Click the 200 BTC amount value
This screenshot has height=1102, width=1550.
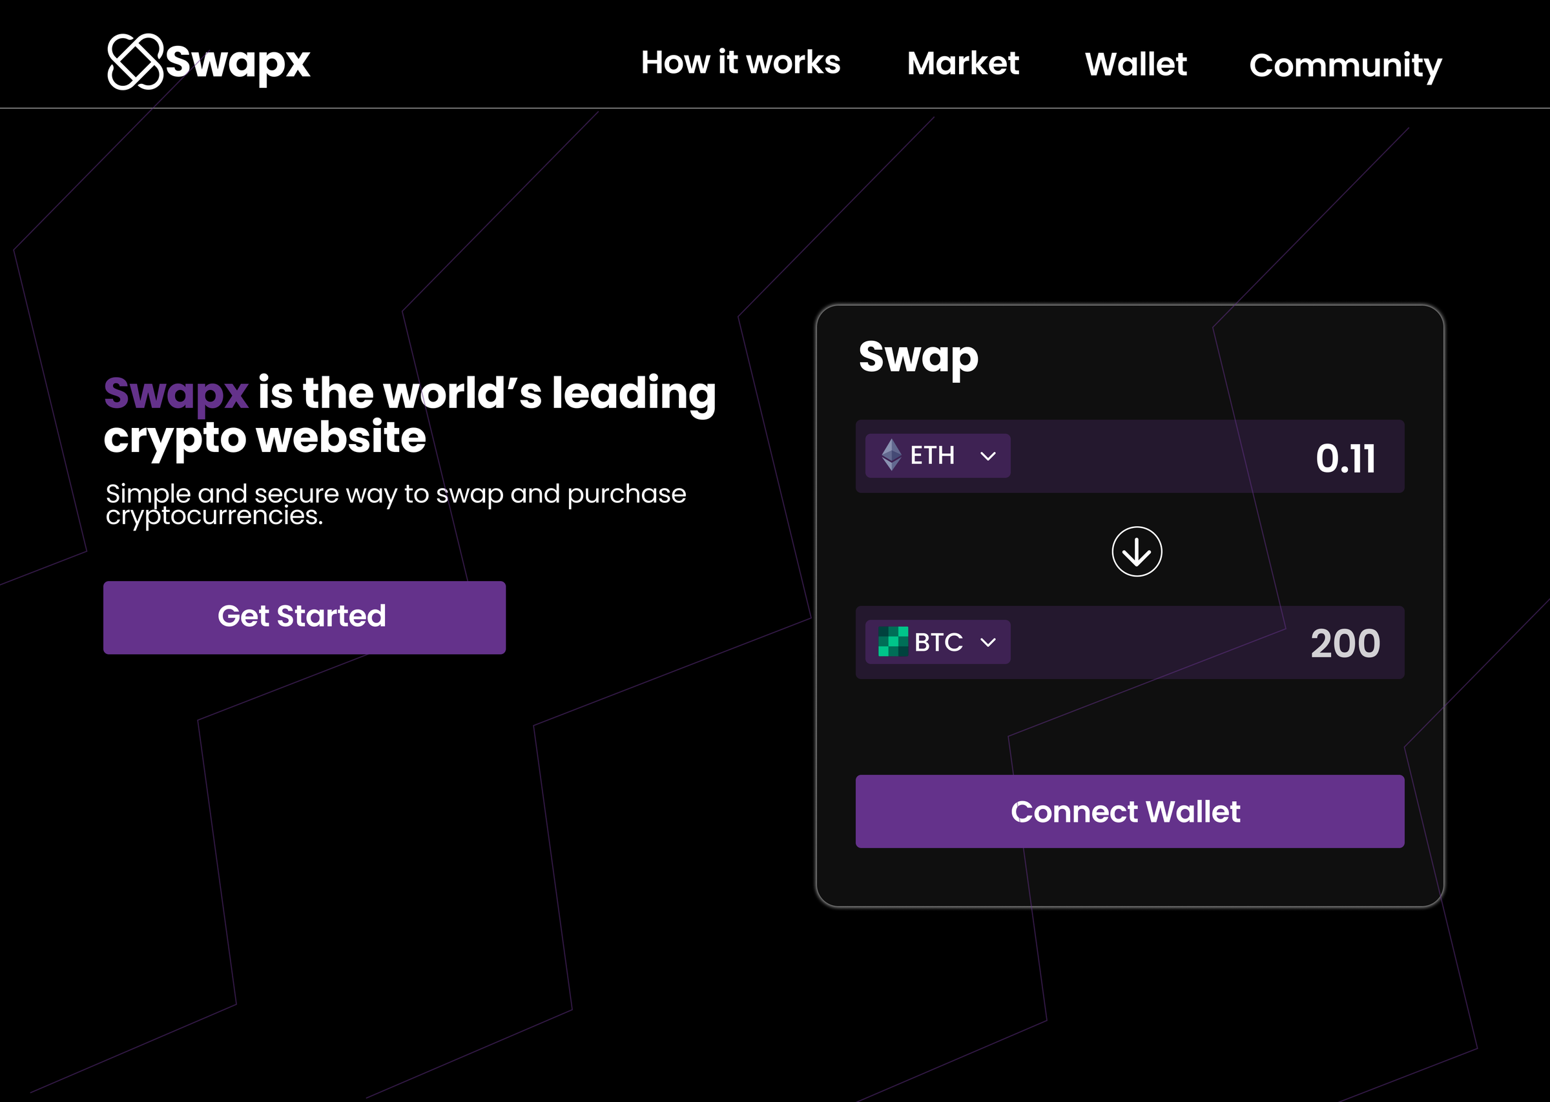1346,642
